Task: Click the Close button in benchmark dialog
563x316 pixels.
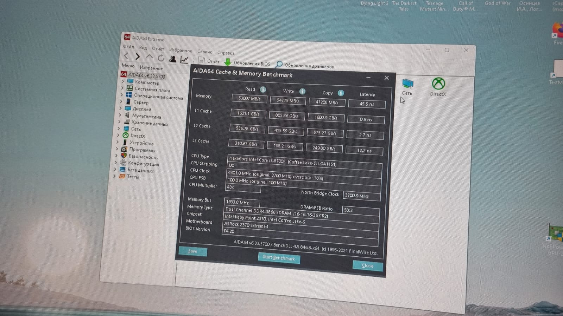Action: pyautogui.click(x=367, y=265)
